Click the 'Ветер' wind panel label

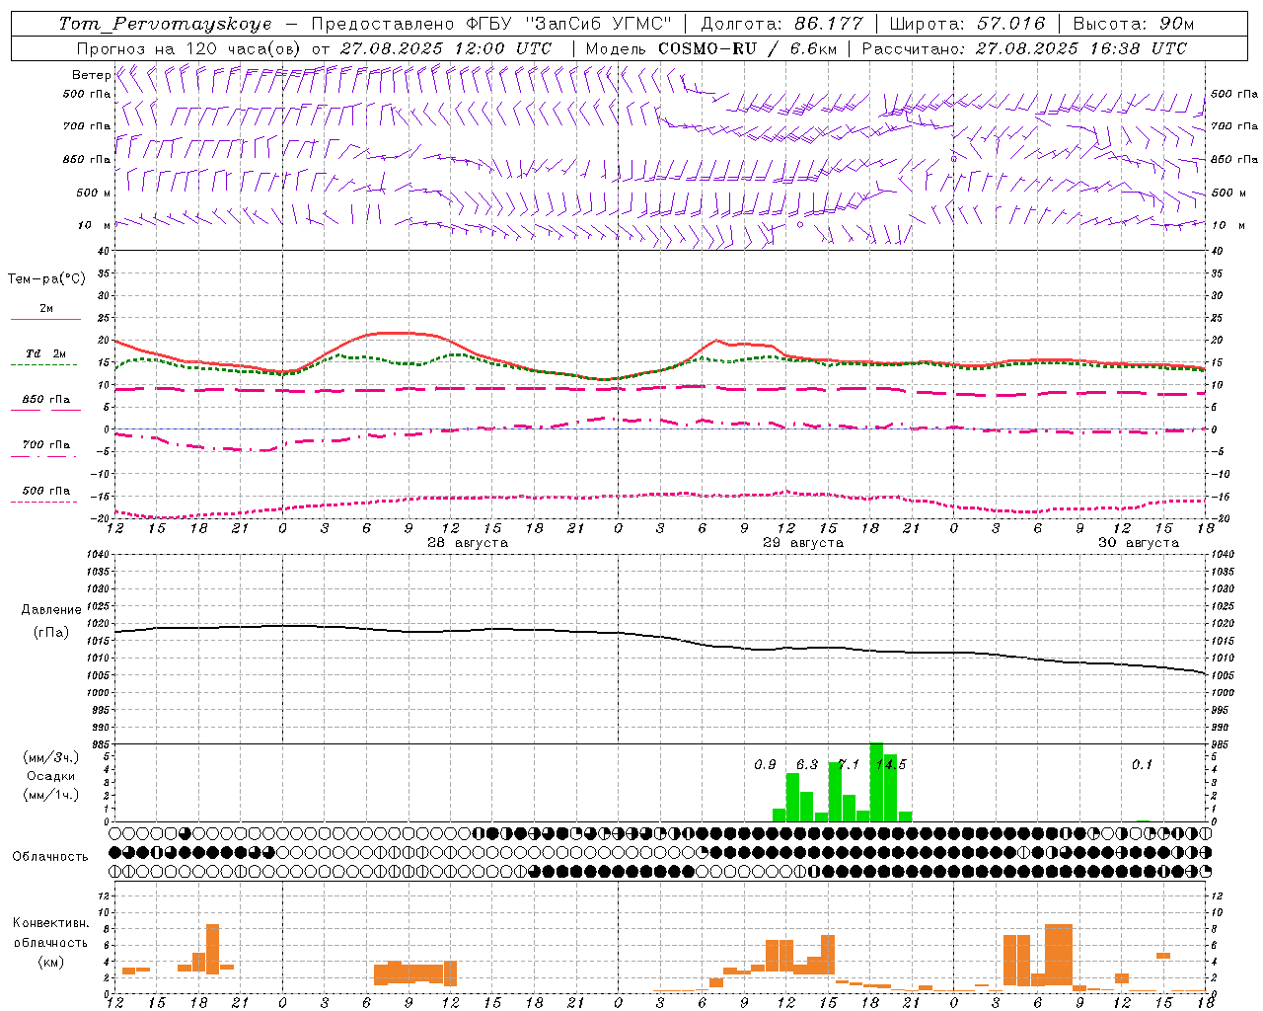point(91,75)
